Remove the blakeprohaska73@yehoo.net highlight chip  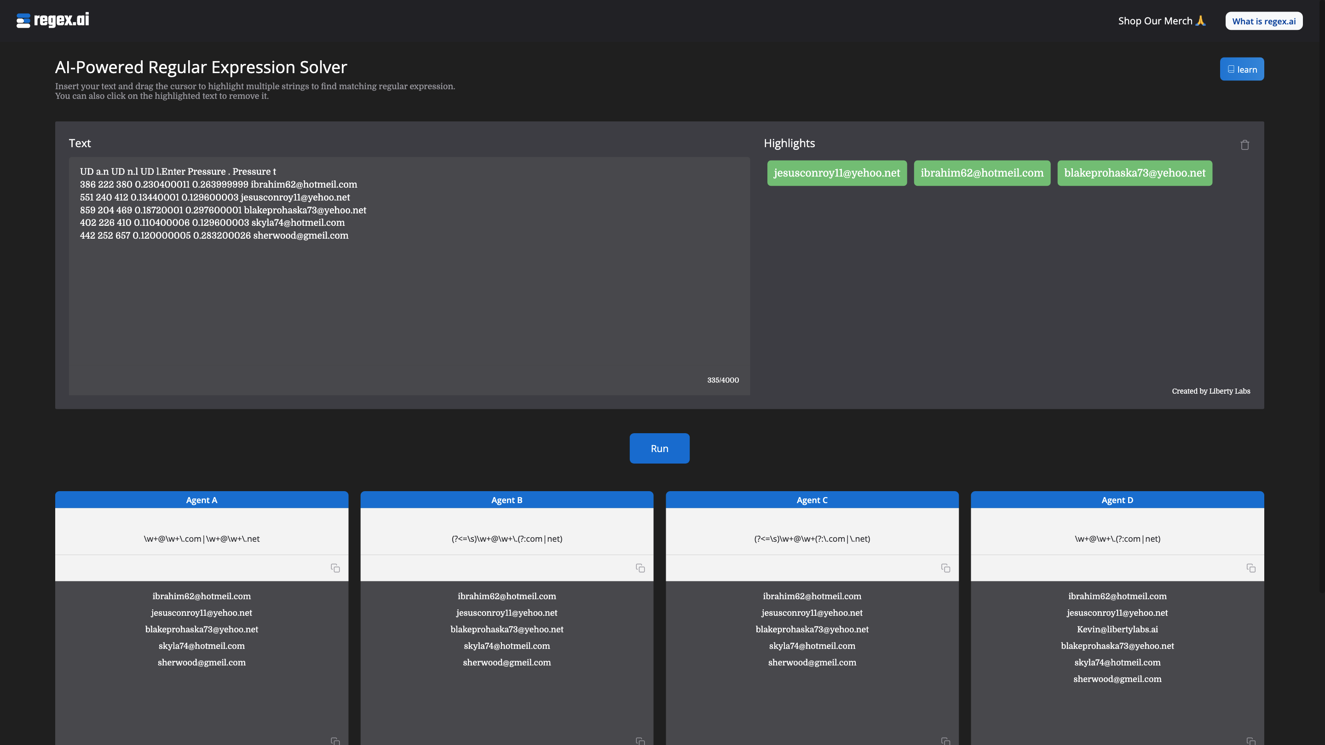pyautogui.click(x=1134, y=173)
